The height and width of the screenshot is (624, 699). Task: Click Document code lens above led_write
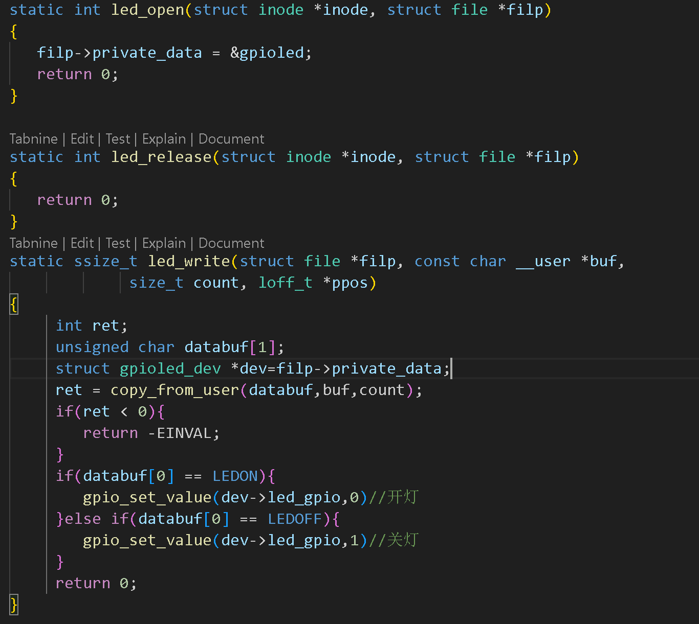231,243
